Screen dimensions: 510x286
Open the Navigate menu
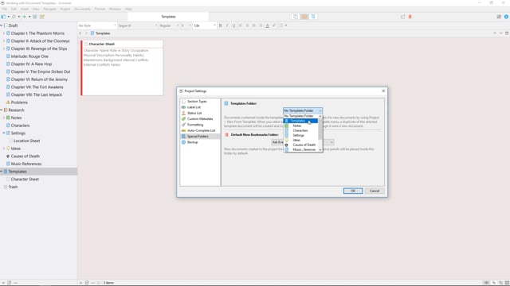tap(49, 9)
